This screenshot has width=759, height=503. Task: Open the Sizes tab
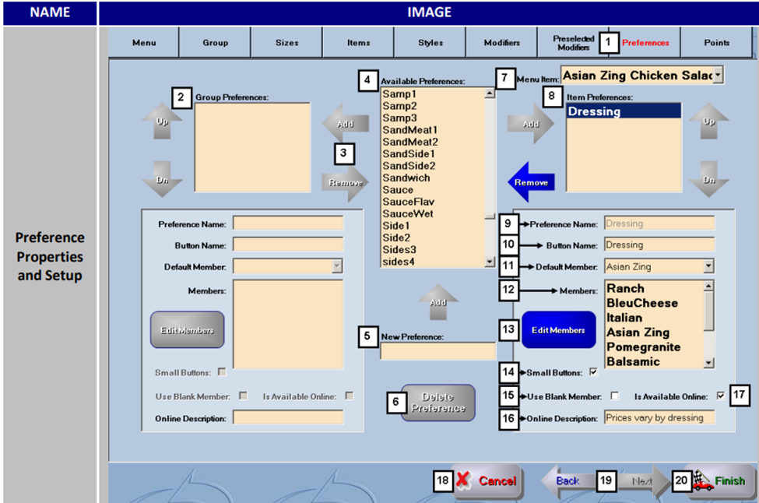(286, 43)
